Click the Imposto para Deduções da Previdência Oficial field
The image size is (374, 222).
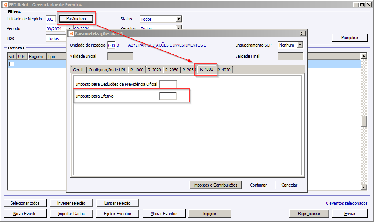[x=168, y=84]
